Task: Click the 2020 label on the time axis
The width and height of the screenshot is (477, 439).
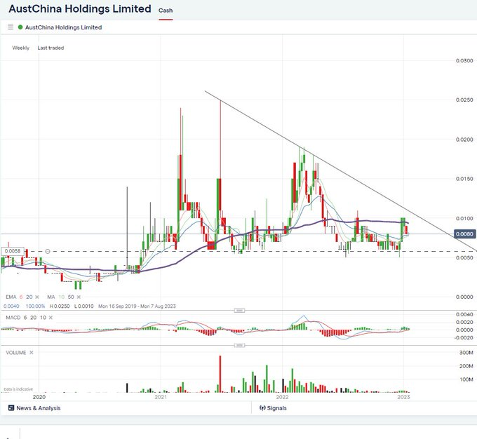Action: point(39,397)
